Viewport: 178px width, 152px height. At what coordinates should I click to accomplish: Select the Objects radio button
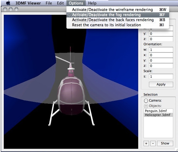pos(146,106)
